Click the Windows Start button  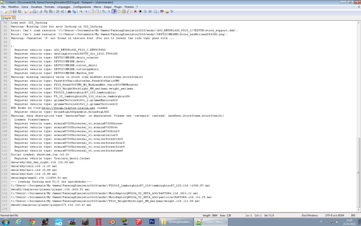[5, 222]
